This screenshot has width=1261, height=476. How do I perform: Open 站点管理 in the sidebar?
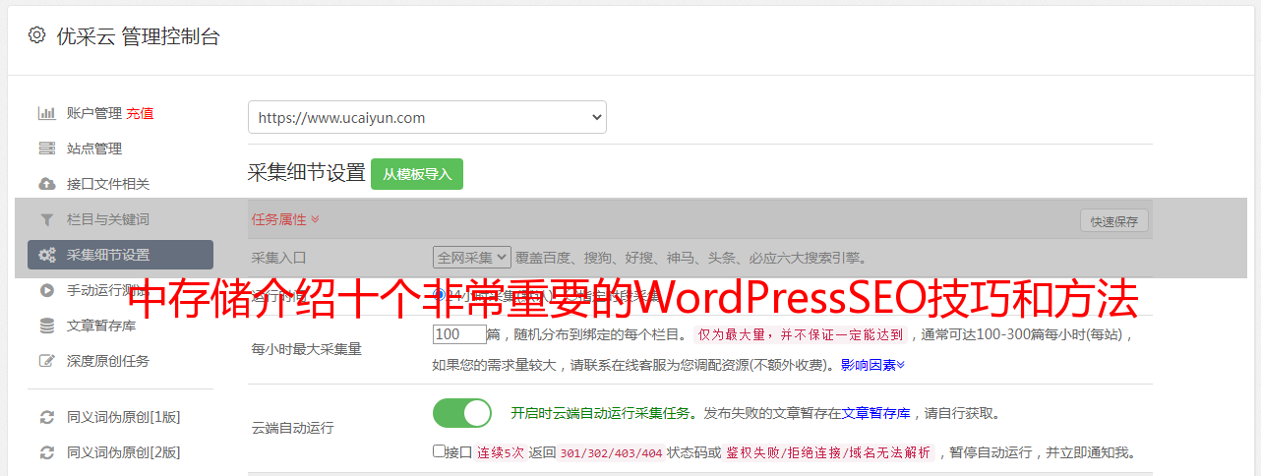point(94,149)
